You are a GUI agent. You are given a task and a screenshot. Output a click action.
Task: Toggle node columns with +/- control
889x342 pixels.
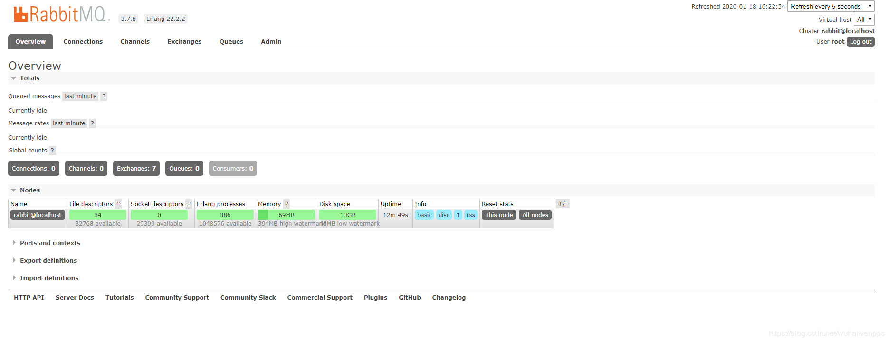point(563,204)
